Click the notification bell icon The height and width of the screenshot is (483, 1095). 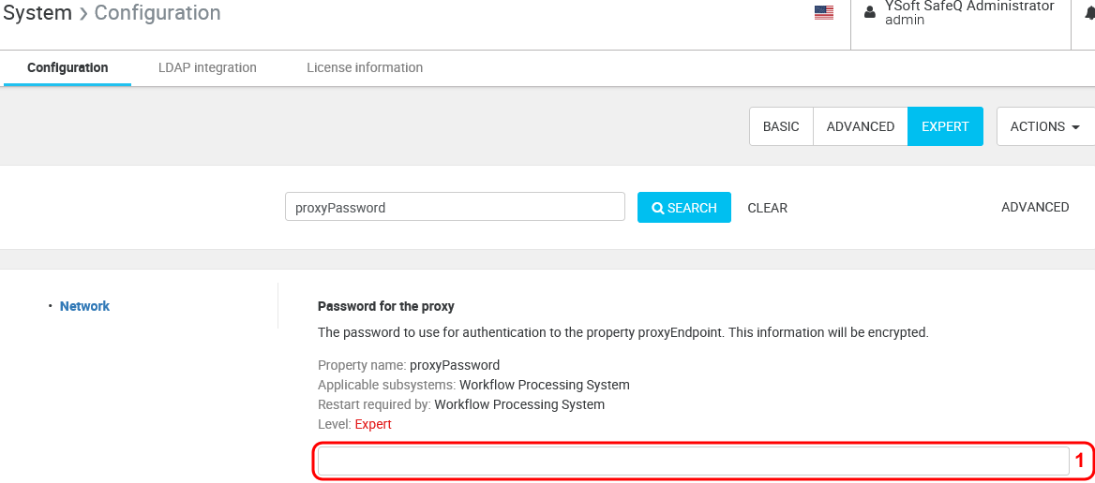click(1089, 12)
